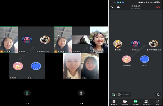Image resolution: width=163 pixels, height=106 pixels.
Task: Tap the active page dot in left panel
Action: click(28, 103)
